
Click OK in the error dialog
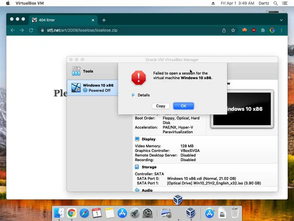tap(183, 106)
